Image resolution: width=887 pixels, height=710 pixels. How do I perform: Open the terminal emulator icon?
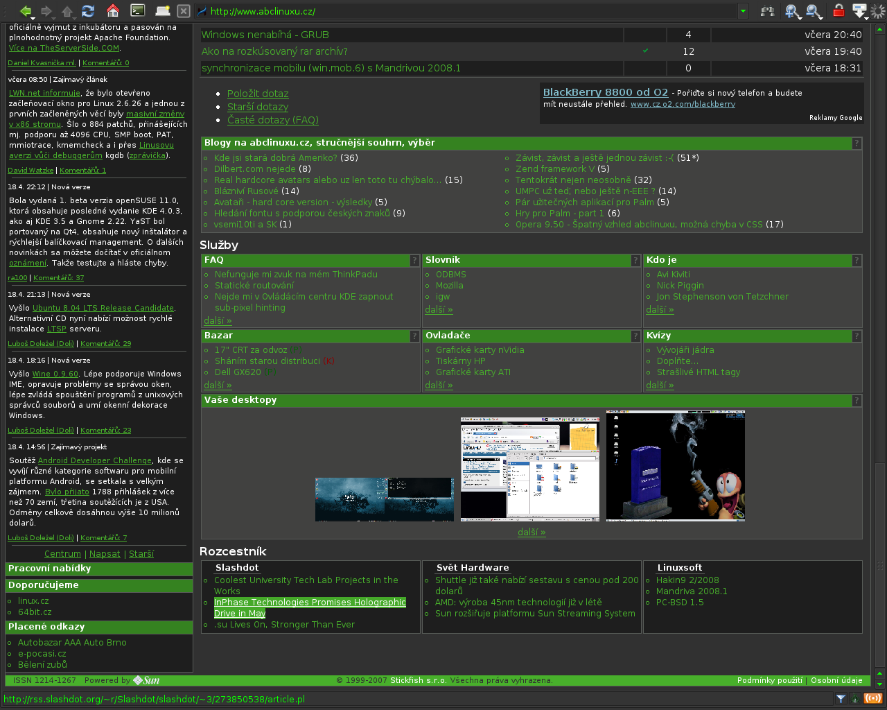138,10
